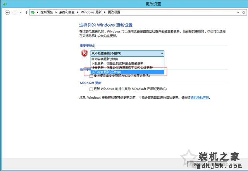248x171 pixels.
Task: Click the Back navigation arrow
Action: point(7,12)
